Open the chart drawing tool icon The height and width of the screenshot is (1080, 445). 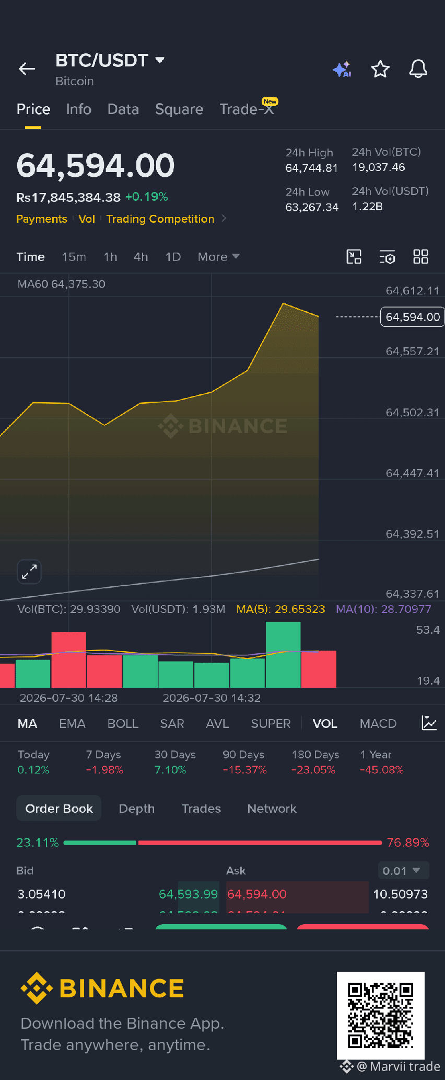(354, 257)
